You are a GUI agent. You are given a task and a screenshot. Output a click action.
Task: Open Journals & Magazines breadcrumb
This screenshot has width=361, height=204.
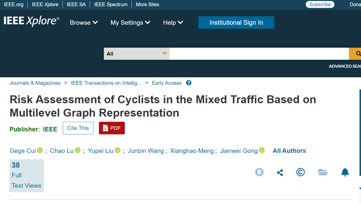tap(35, 83)
